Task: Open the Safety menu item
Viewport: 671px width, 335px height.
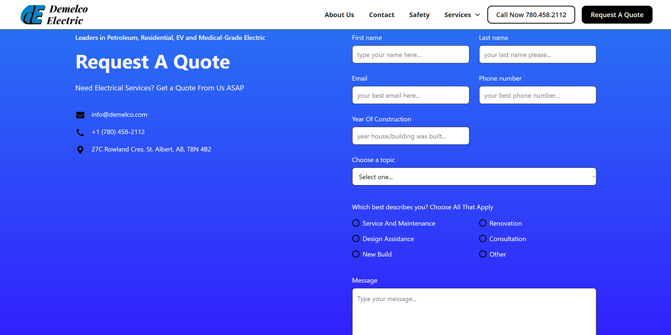Action: [x=419, y=15]
